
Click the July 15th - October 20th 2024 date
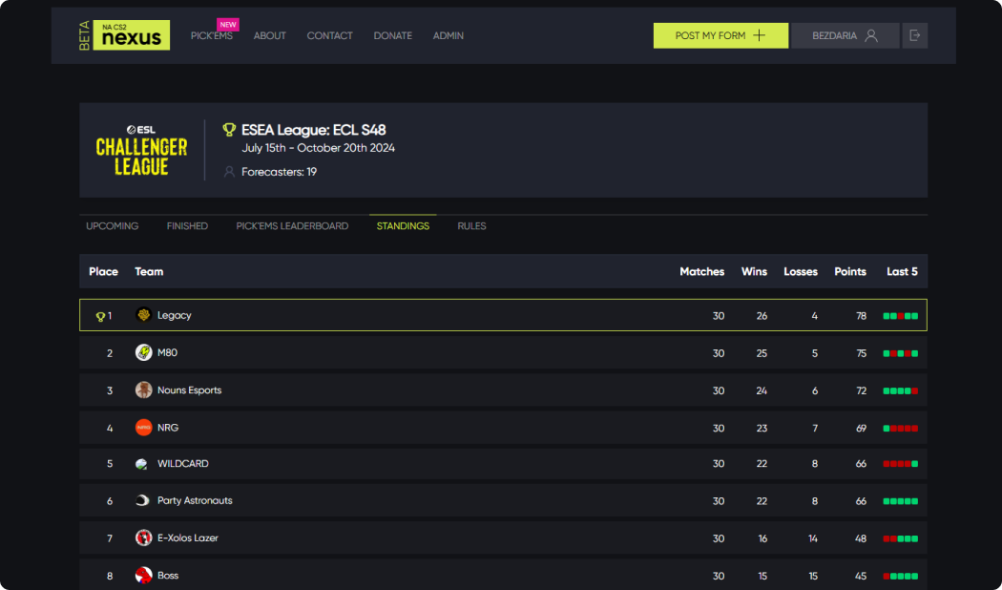click(x=318, y=148)
